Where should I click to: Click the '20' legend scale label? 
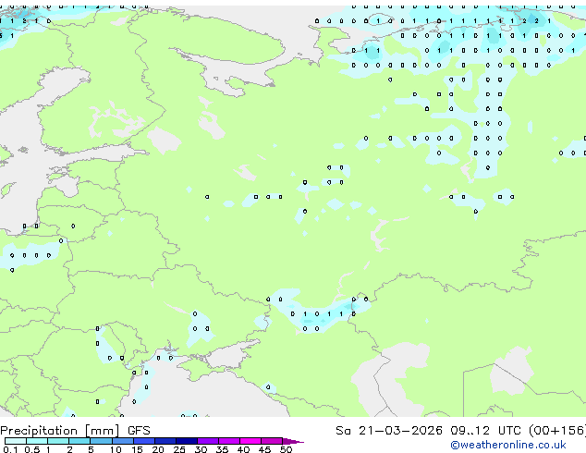(158, 449)
